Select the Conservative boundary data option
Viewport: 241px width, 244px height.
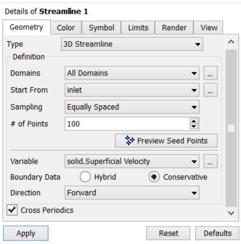coord(154,177)
